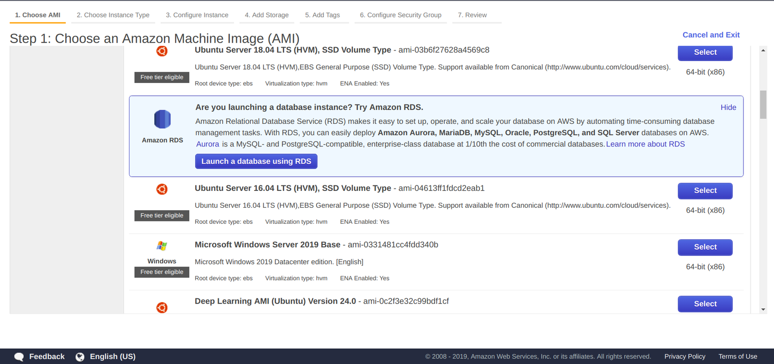Click the Windows logo icon
The height and width of the screenshot is (364, 774).
[x=162, y=246]
